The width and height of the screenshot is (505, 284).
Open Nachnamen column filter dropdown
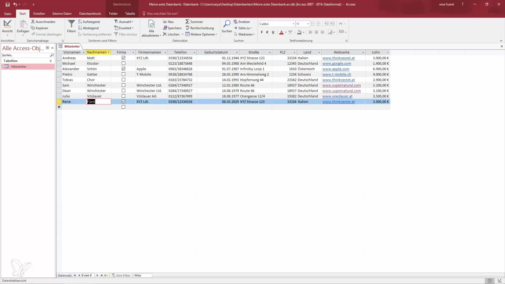108,53
